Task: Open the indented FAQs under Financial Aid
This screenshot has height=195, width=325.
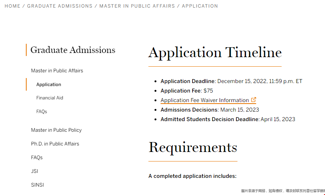Action: (42, 112)
